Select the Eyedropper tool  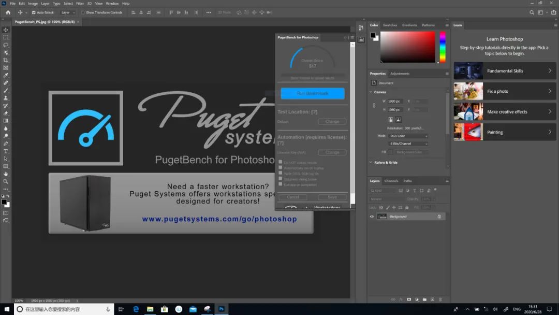[x=6, y=75]
